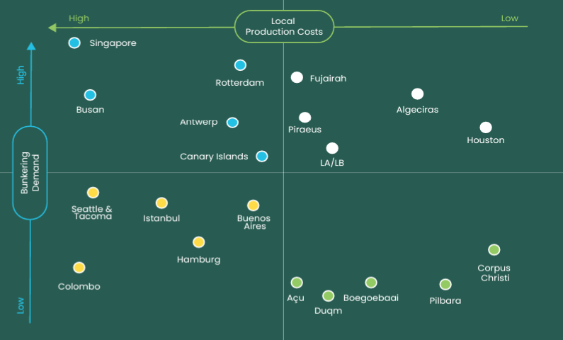This screenshot has height=340, width=563.
Task: Select the Houston white marker
Action: pyautogui.click(x=486, y=127)
